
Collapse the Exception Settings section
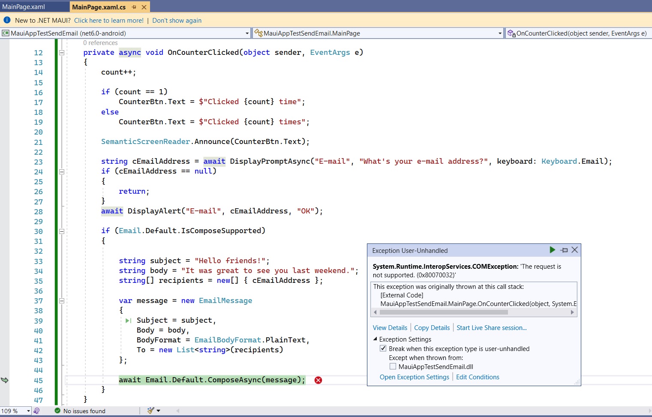[375, 339]
